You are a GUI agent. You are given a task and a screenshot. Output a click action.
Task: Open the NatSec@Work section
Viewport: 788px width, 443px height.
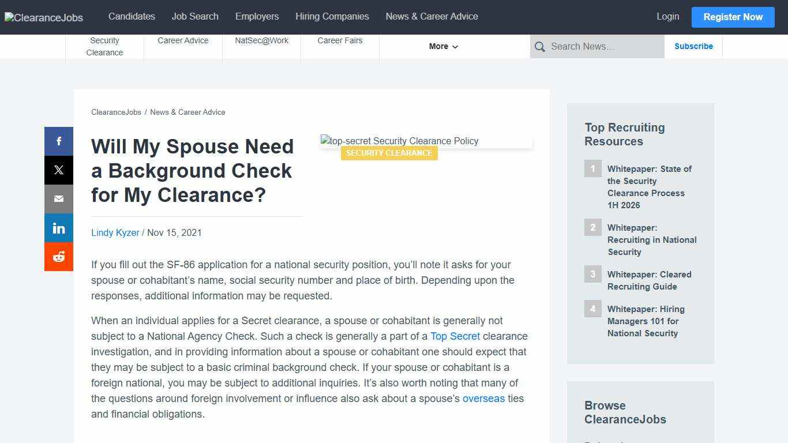261,40
